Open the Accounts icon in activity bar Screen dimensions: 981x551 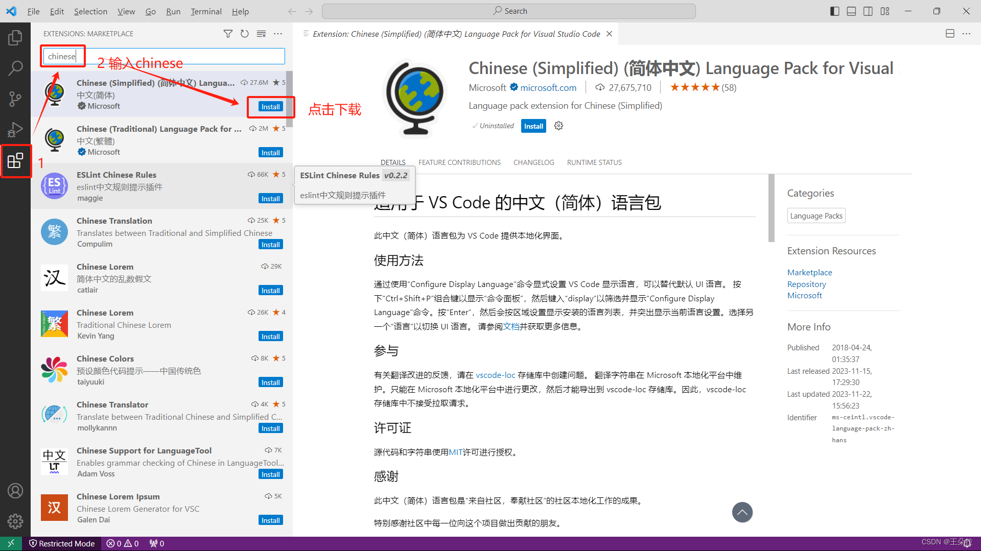pos(15,491)
